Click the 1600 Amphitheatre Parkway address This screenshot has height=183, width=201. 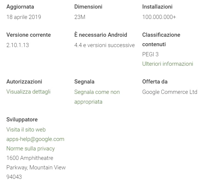[x=36, y=163]
